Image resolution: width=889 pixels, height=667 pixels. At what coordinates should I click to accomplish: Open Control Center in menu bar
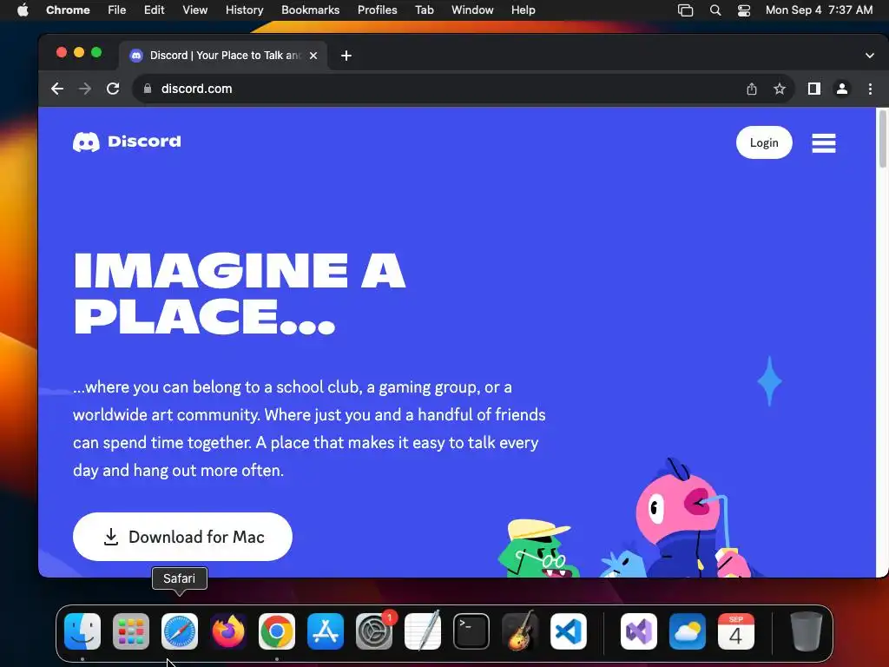[744, 10]
